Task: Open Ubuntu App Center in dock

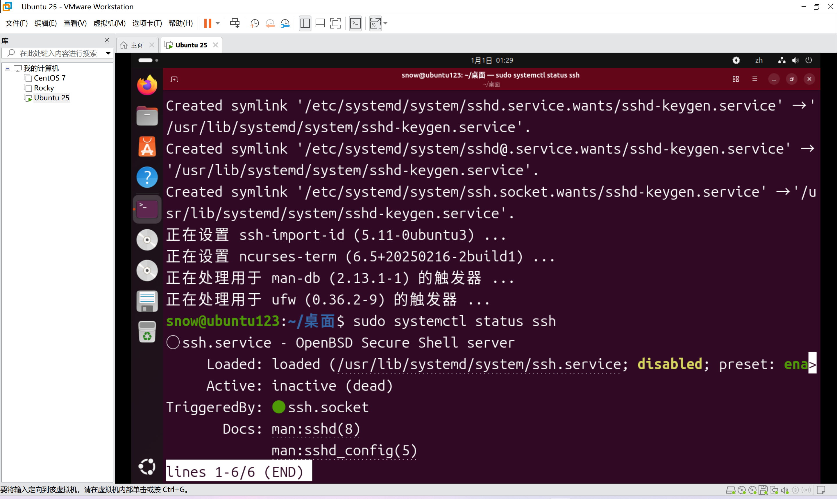Action: tap(147, 147)
